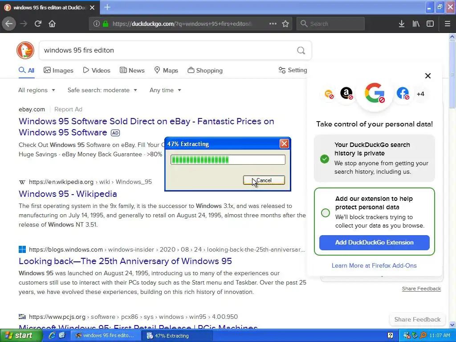Click the Windows logo favicon beside blogs.windows.com
The height and width of the screenshot is (342, 456).
tap(22, 249)
